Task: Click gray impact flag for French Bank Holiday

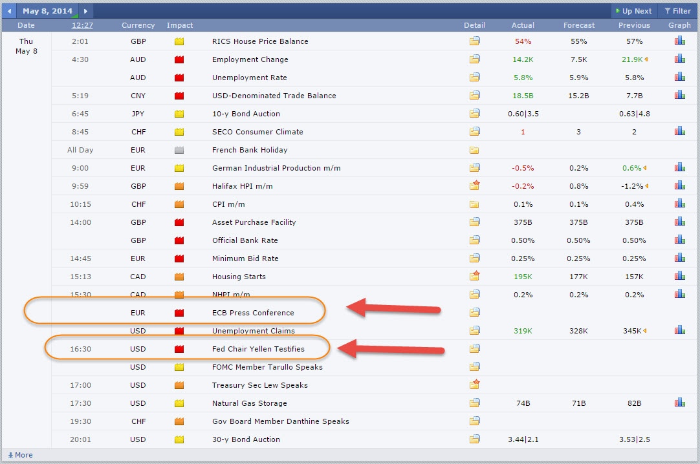Action: pyautogui.click(x=179, y=150)
